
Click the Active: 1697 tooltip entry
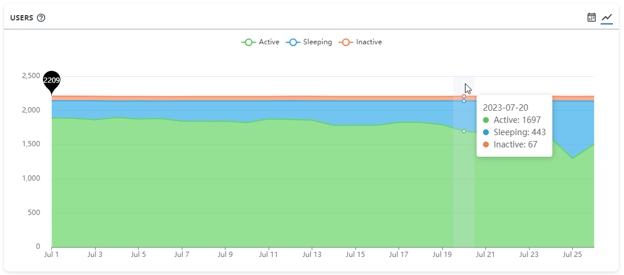pos(517,120)
